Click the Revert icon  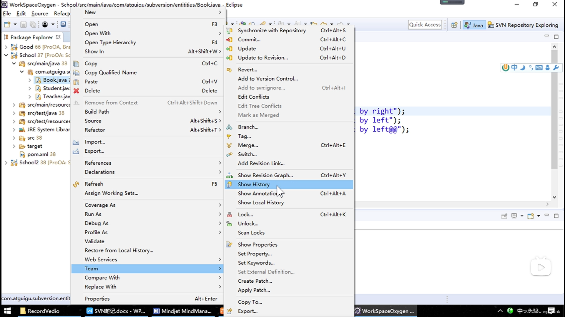point(229,70)
